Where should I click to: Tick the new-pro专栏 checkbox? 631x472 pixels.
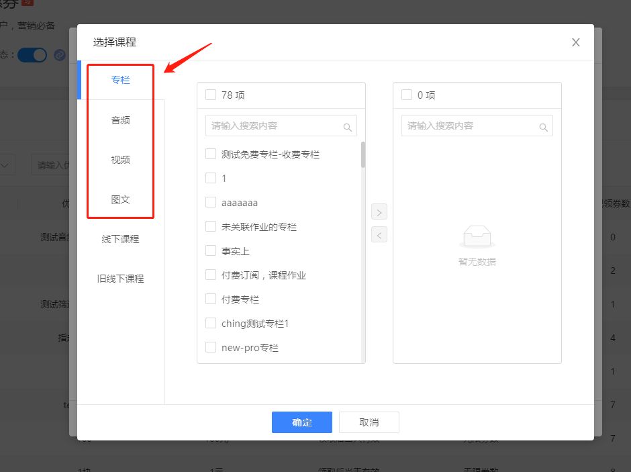point(211,347)
